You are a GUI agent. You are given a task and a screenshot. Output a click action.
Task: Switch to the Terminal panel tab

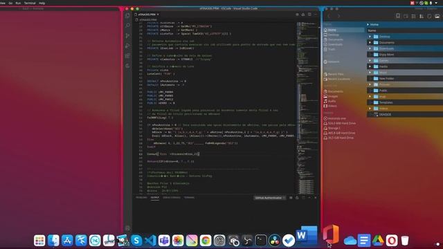189,198
